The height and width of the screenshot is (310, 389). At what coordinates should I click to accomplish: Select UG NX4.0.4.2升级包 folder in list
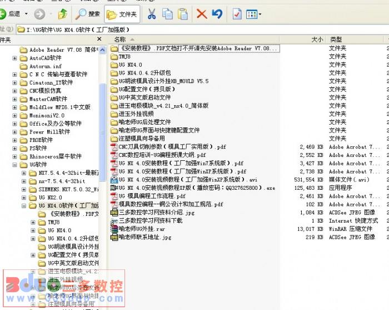(x=141, y=73)
